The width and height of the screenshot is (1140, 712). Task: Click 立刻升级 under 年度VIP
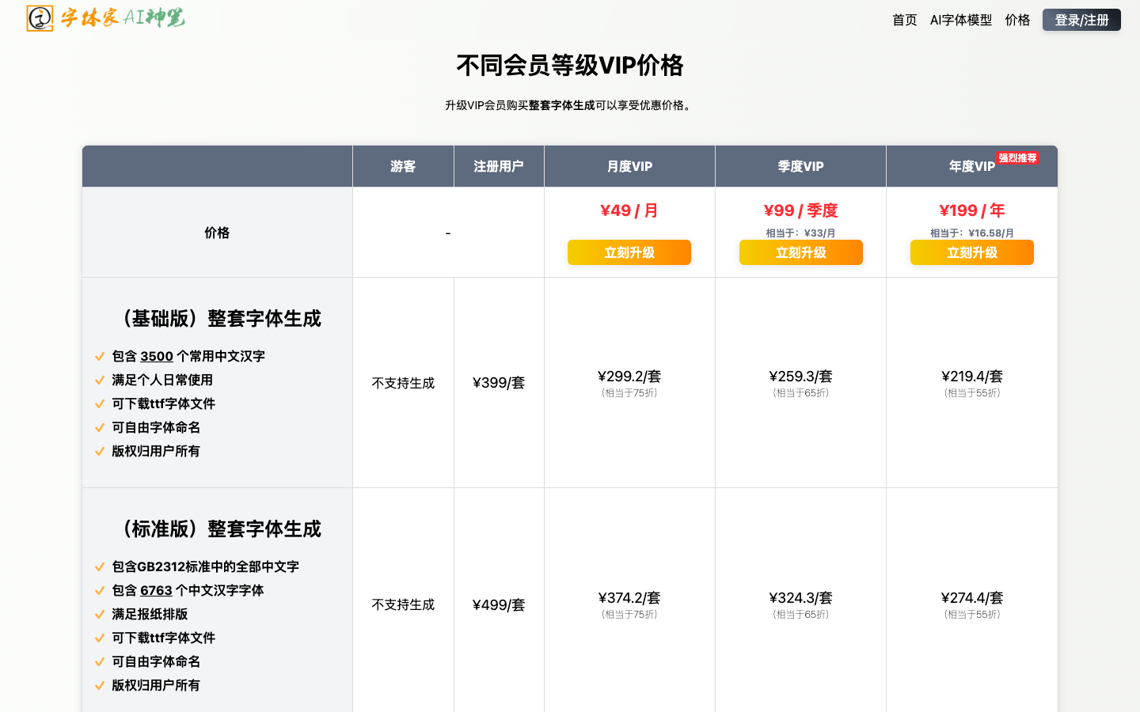tap(971, 252)
